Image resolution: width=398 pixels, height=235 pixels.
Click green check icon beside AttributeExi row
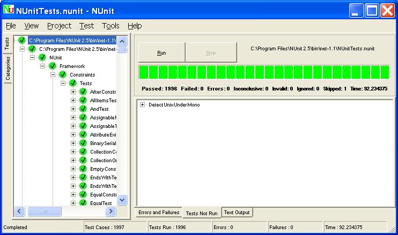click(83, 134)
